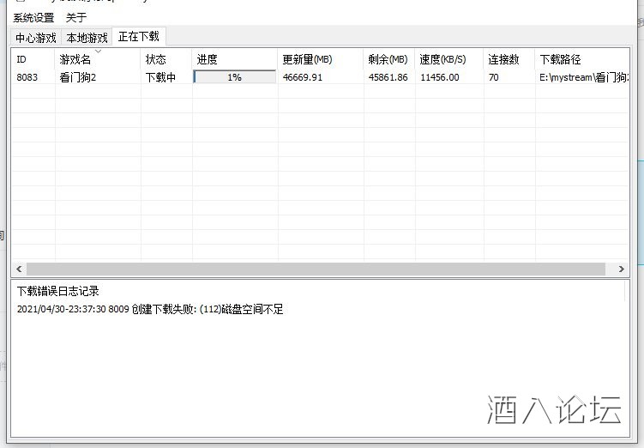Click the left arrow of horizontal scrollbar

click(20, 269)
